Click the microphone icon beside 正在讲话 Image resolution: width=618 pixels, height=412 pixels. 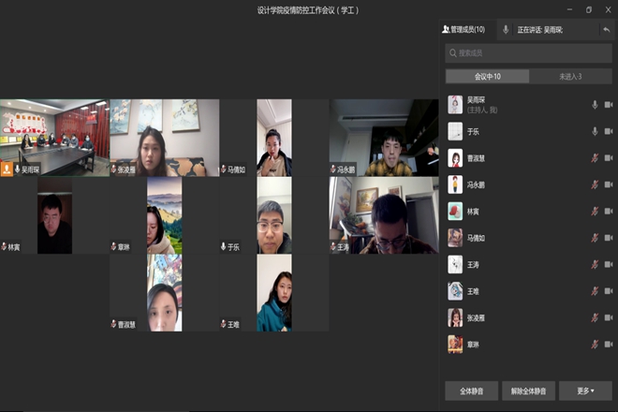[x=506, y=30]
